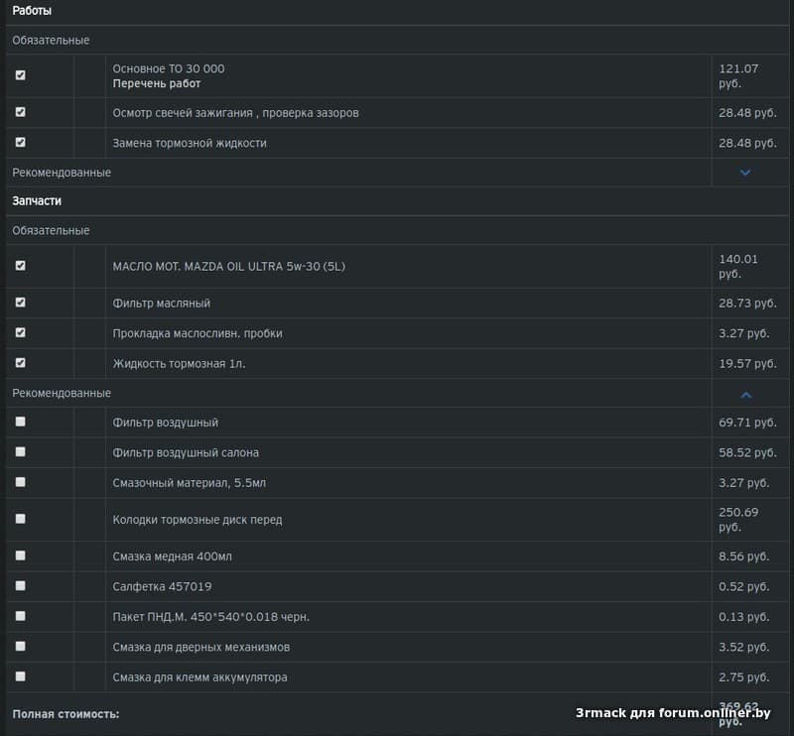Uncheck Прокладка маслосливн. пробки checkbox
Viewport: 794px width, 736px height.
tap(21, 332)
